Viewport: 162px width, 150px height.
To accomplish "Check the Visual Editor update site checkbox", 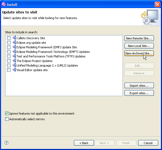I will point(9,70).
